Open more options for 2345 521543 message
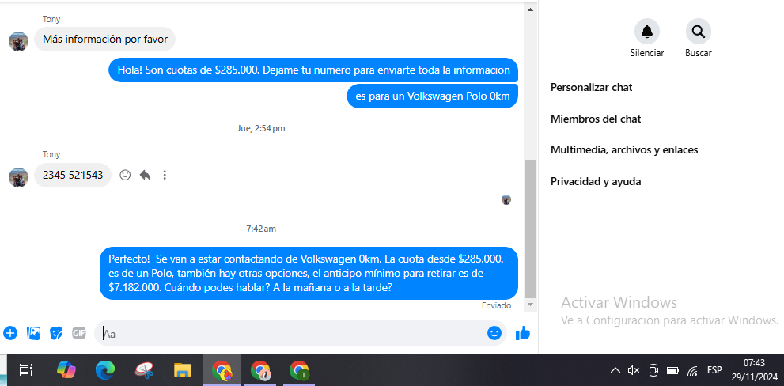This screenshot has width=784, height=386. pos(165,175)
